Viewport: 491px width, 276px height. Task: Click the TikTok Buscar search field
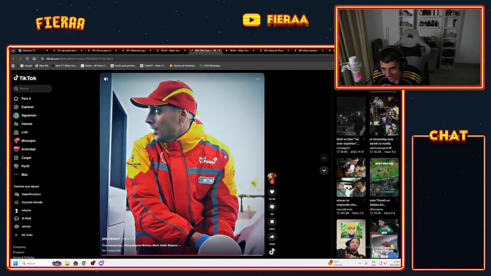tap(32, 89)
